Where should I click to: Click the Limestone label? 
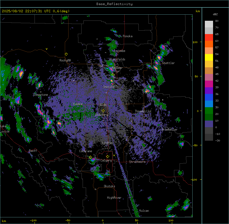pyautogui.click(x=41, y=95)
